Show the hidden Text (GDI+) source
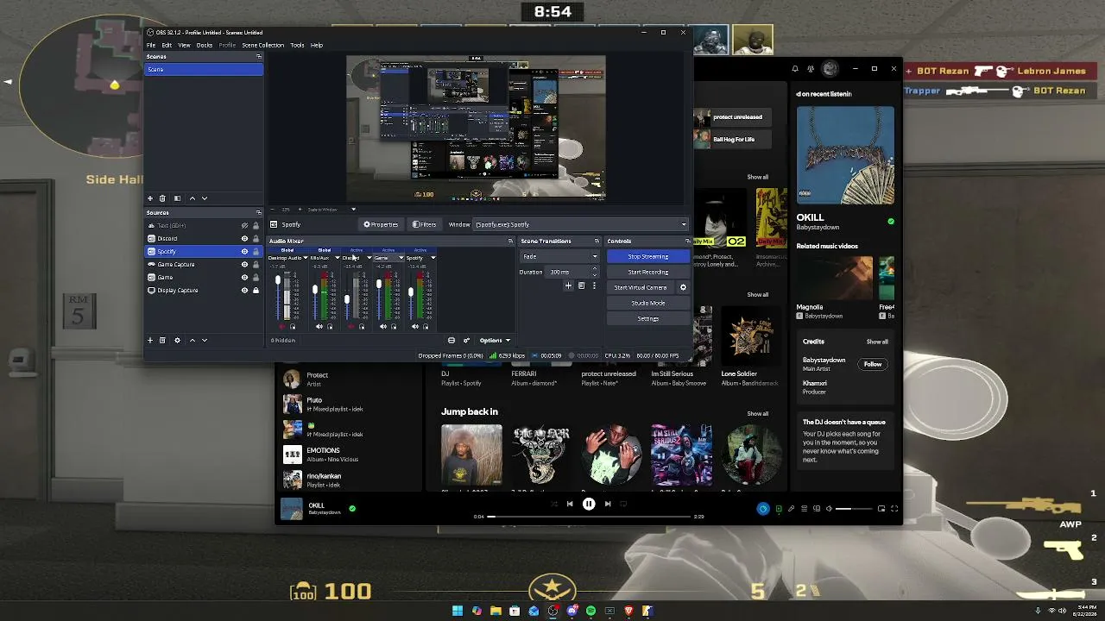Screen dimensions: 1105x621 coord(244,226)
